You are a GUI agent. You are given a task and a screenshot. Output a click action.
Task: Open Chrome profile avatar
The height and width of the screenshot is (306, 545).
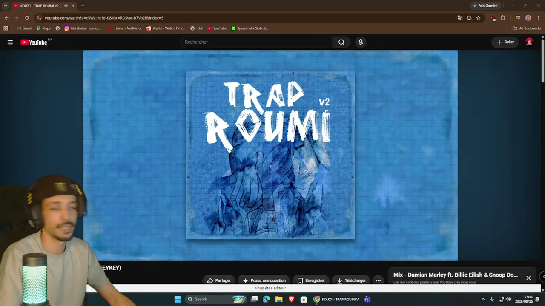pos(528,18)
